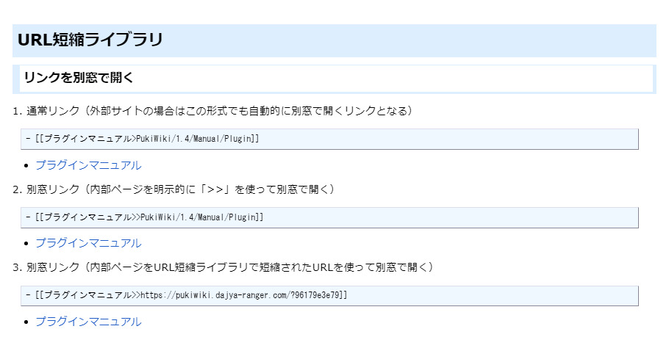Click the URL短縮ライブラリ page heading

tap(90, 40)
